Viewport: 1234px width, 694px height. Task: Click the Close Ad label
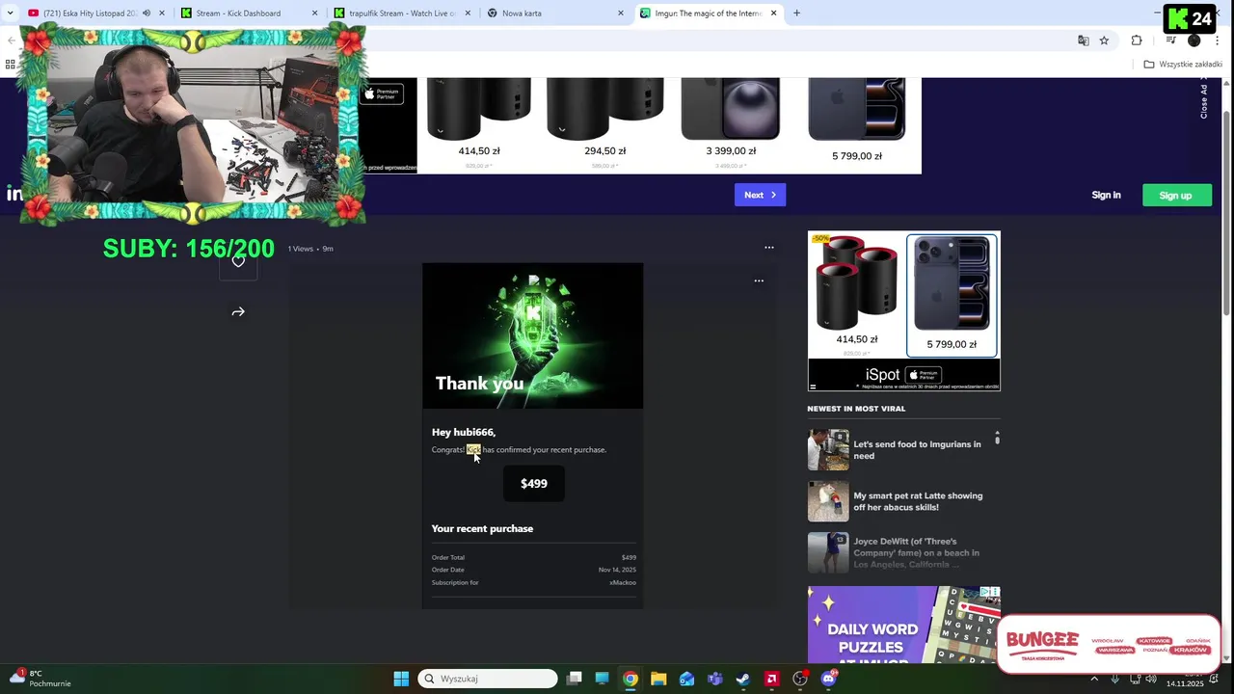click(x=1204, y=100)
